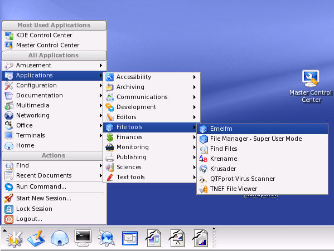Expand the Office submenu arrow

pyautogui.click(x=101, y=125)
